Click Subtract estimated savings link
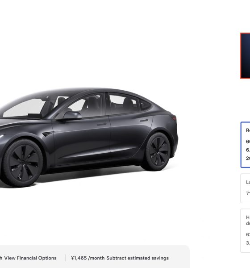The width and height of the screenshot is (250, 268). (x=137, y=258)
